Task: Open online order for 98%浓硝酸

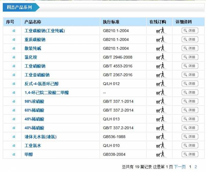Action: click(x=160, y=101)
